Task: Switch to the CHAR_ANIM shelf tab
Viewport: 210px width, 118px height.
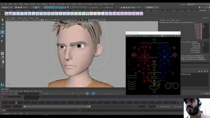Action: 203,10
